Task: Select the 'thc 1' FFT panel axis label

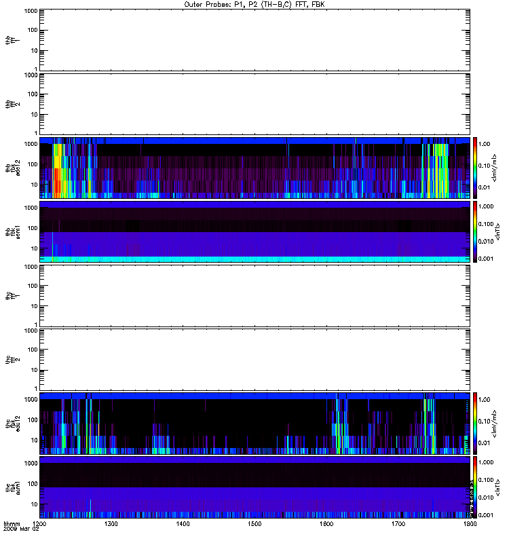Action: (x=12, y=296)
